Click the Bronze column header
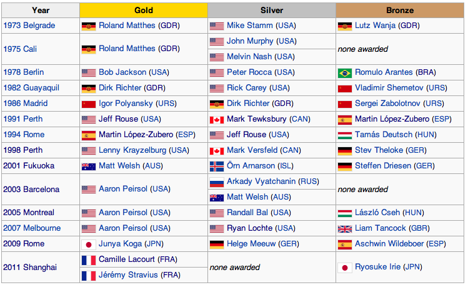This screenshot has height=285, width=468. click(399, 11)
